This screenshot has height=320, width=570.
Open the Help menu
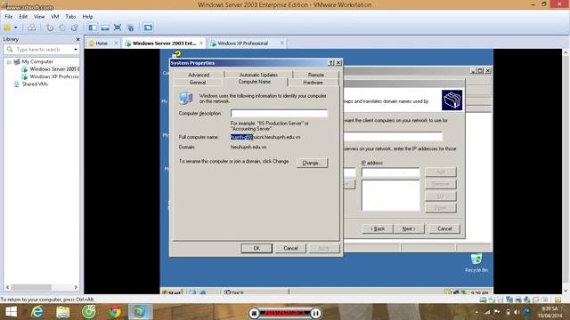pyautogui.click(x=87, y=17)
